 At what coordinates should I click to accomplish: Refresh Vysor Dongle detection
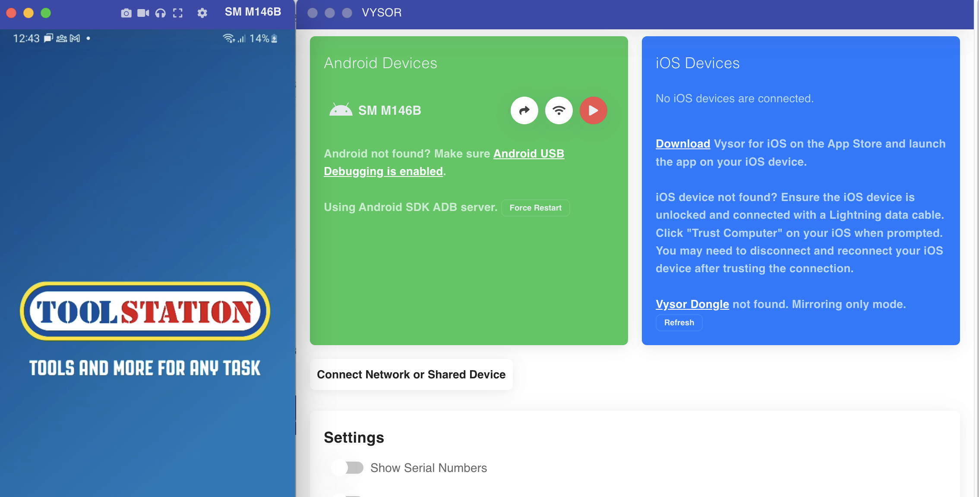coord(679,322)
